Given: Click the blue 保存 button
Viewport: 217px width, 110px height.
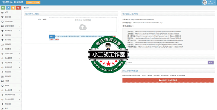Looking at the screenshot, I should click(x=52, y=36).
